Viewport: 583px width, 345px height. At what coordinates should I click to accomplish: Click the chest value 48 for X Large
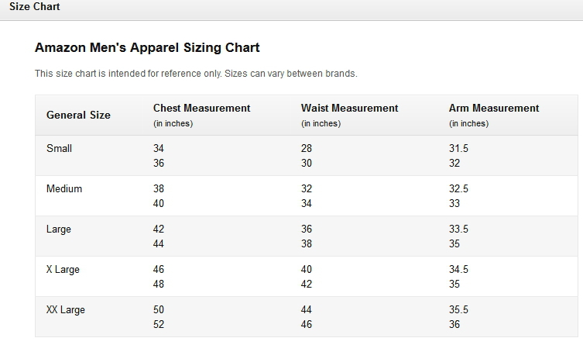point(159,284)
